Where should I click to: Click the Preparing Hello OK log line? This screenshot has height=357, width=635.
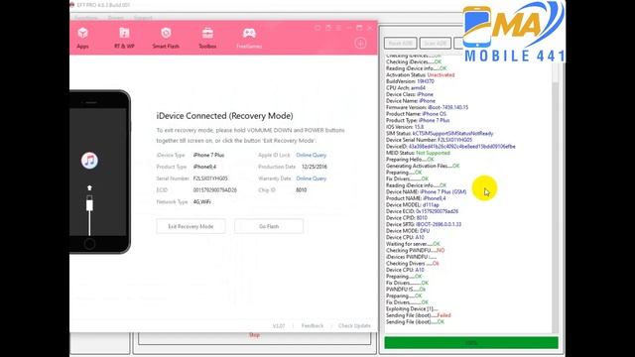(x=410, y=159)
